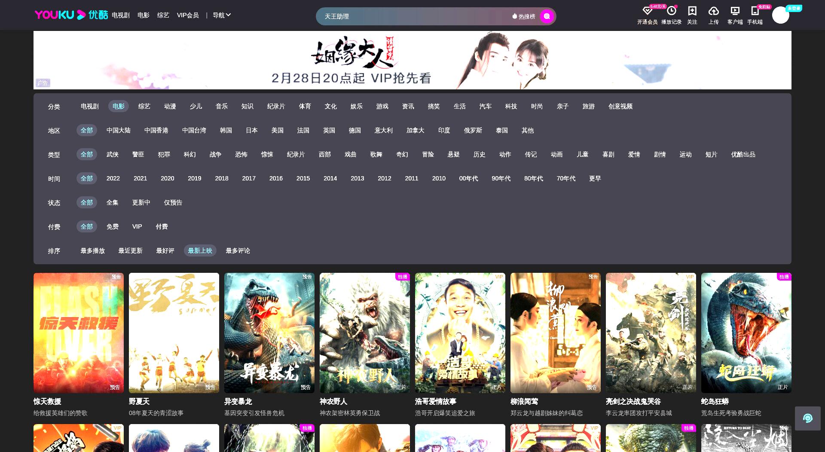Click 08年夏天的青涩故事 description

(156, 413)
